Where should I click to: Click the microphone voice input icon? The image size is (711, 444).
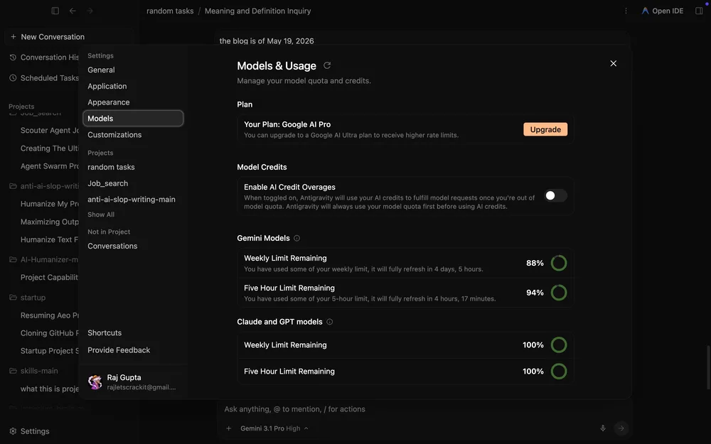point(603,428)
